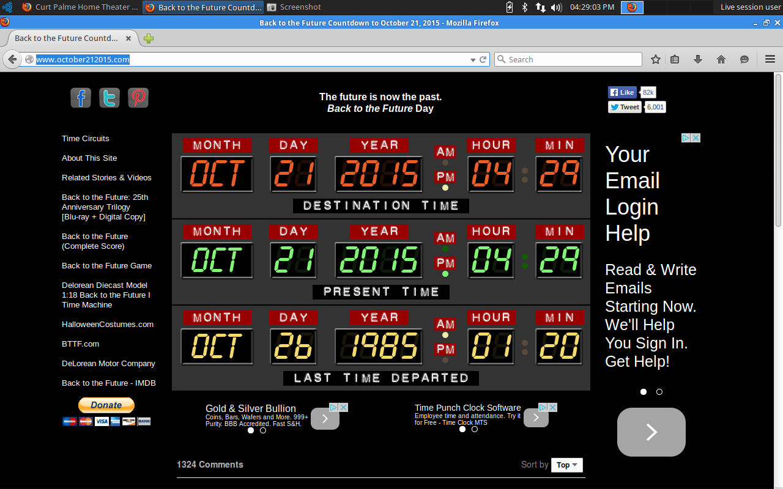783x489 pixels.
Task: Select first slide dot of Email Login ad
Action: click(x=644, y=392)
